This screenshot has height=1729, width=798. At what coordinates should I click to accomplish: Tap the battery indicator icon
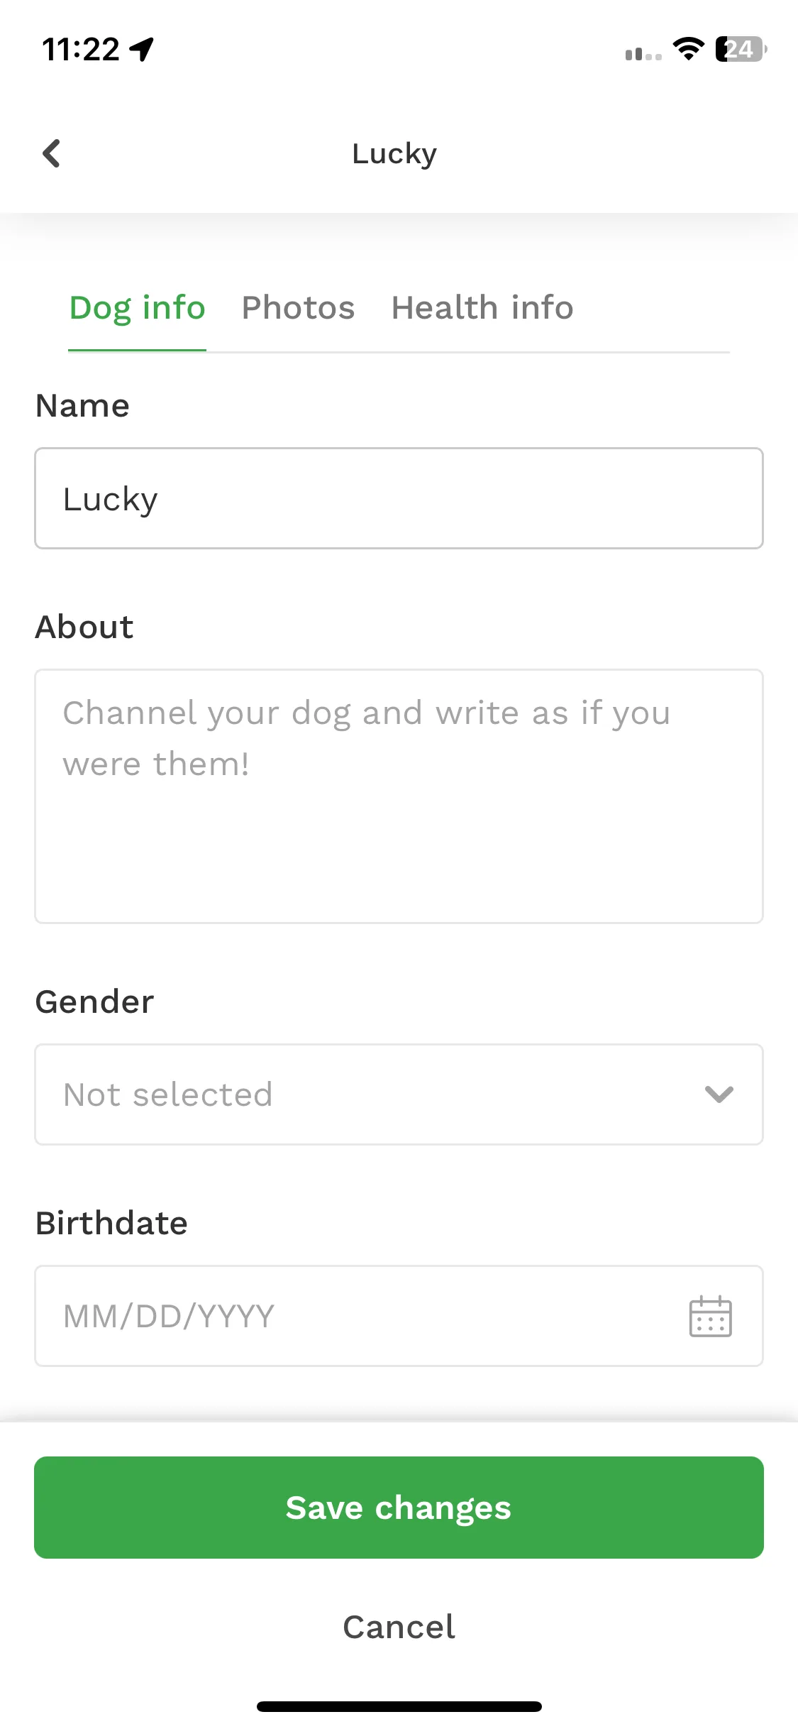click(741, 49)
